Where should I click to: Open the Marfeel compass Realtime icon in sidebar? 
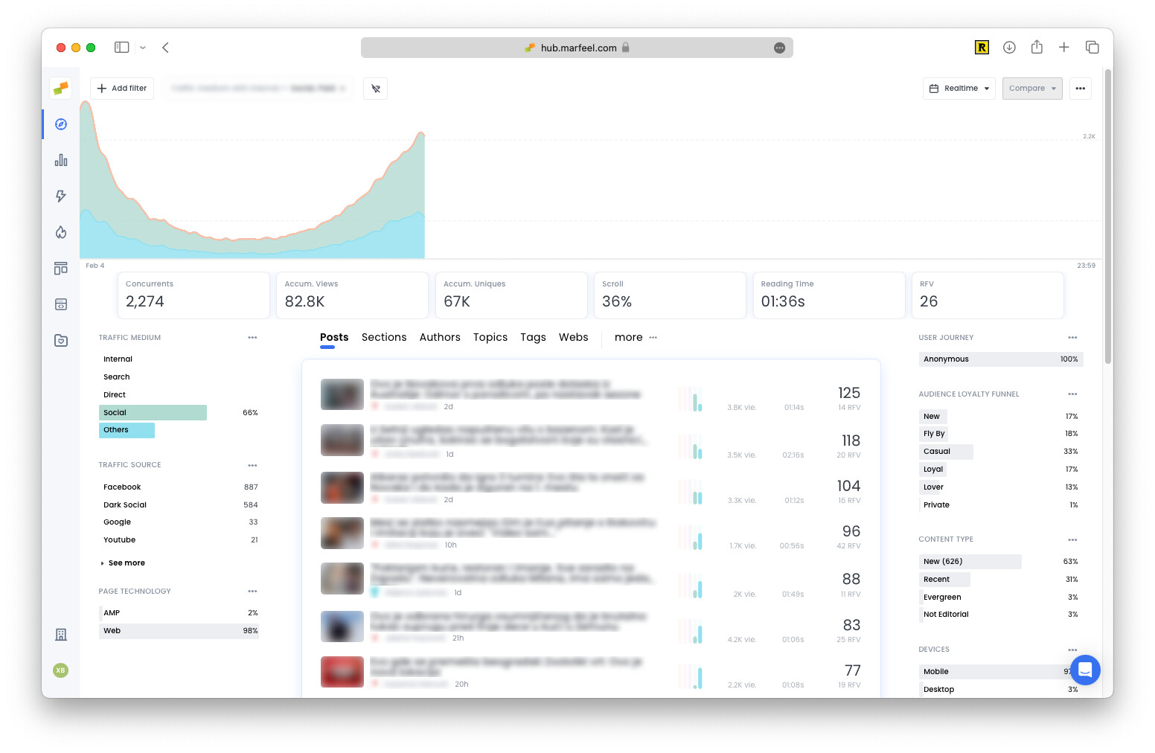pyautogui.click(x=60, y=124)
